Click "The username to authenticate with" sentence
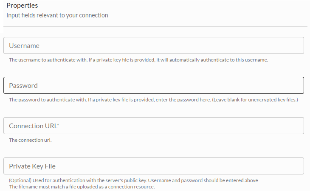The width and height of the screenshot is (310, 191). tap(46, 60)
